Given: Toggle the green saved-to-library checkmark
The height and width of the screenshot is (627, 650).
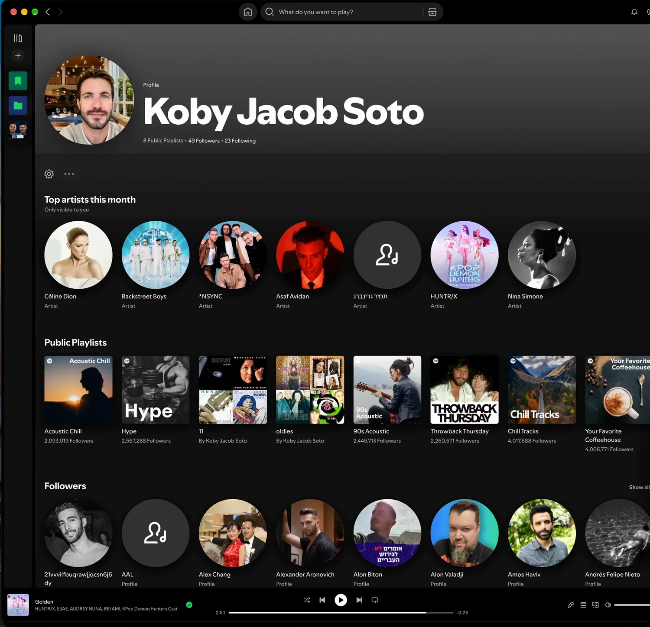Looking at the screenshot, I should (189, 605).
